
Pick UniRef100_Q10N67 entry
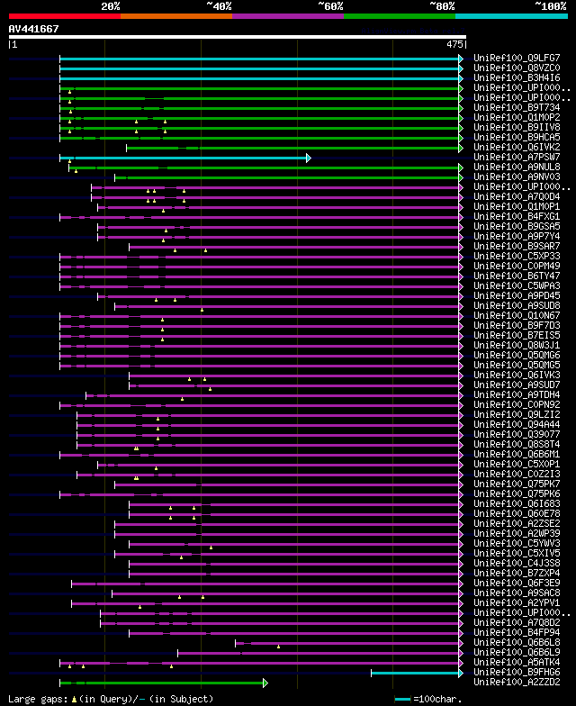point(517,315)
